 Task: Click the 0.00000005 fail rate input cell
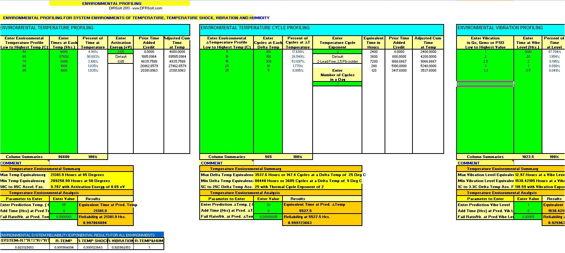(268, 217)
